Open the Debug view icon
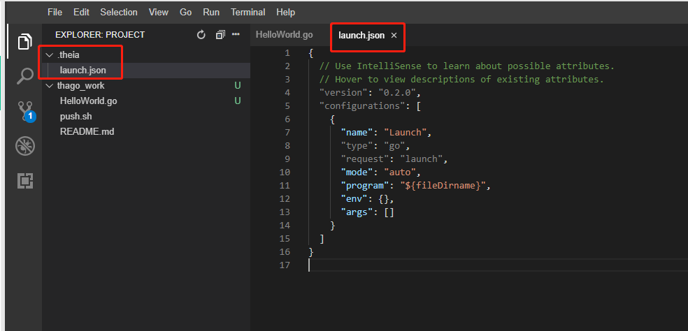 [25, 145]
